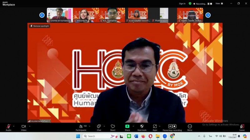Select Prissana PK video thumbnail
The image size is (250, 140).
point(86,15)
